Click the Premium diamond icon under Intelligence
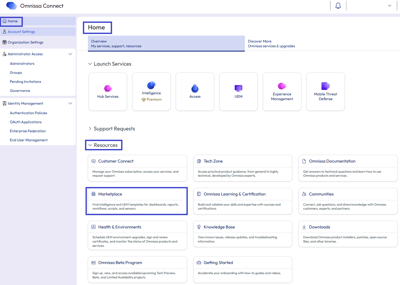The width and height of the screenshot is (400, 285). [144, 100]
